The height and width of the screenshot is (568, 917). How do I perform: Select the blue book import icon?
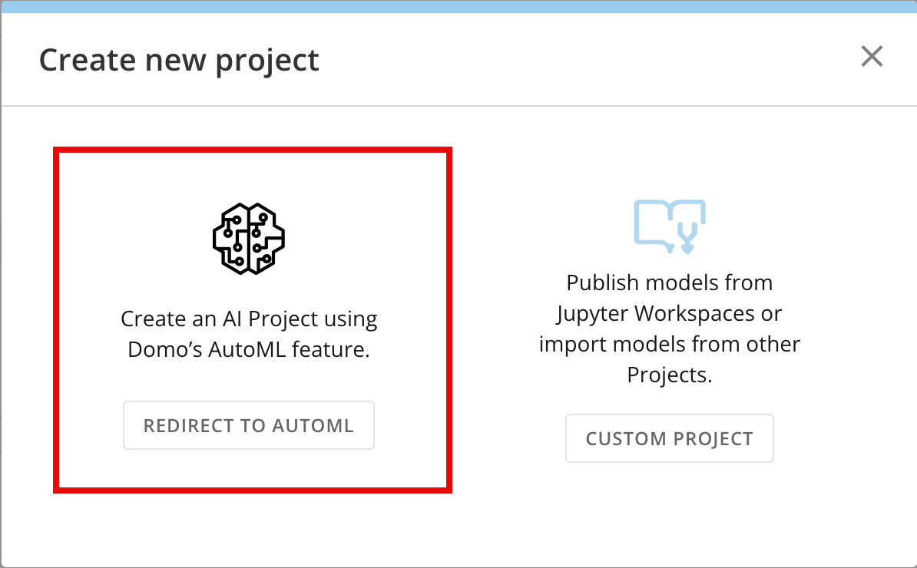pyautogui.click(x=670, y=226)
